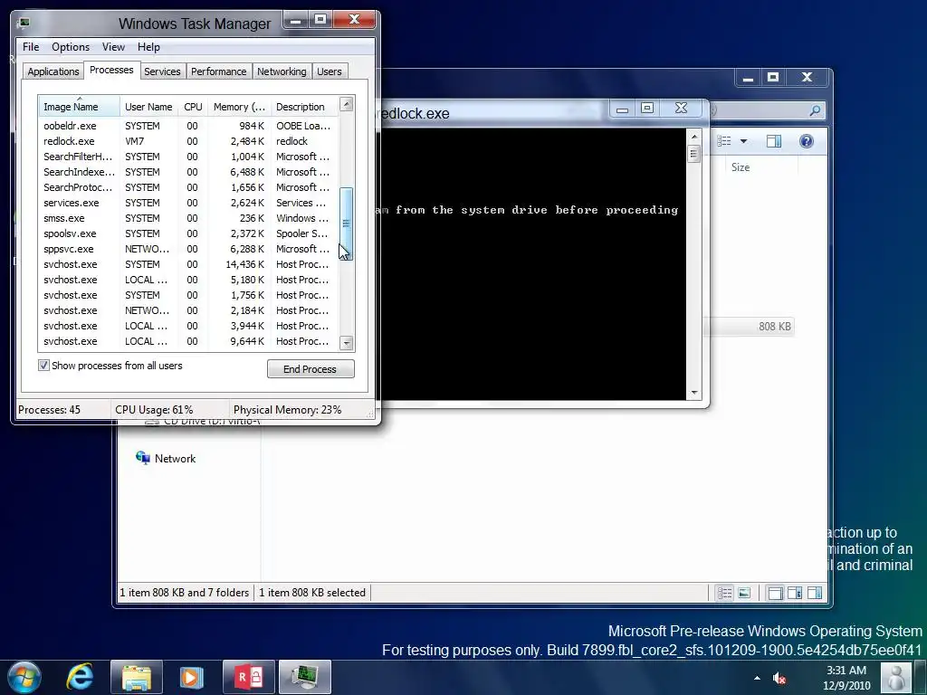
Task: Click the first pane layout icon in Explorer status bar
Action: click(x=775, y=593)
